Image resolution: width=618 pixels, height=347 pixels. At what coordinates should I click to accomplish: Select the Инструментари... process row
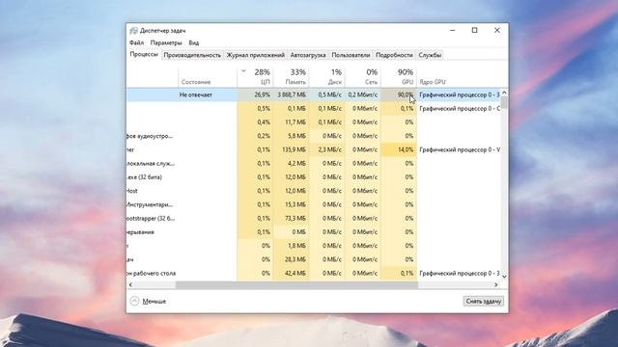314,204
